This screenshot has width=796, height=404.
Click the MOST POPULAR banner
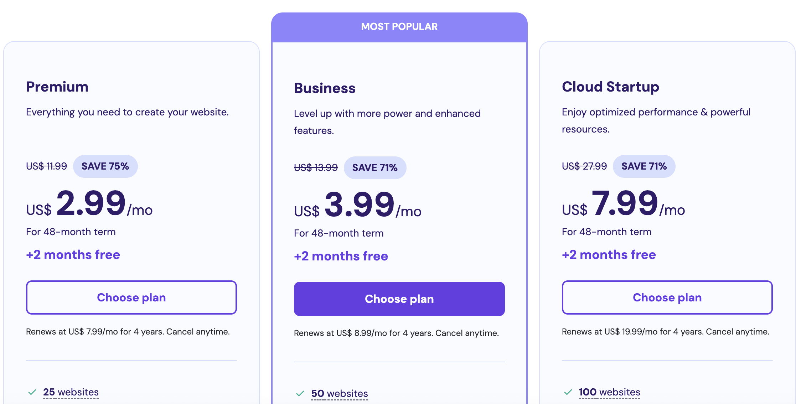[399, 27]
